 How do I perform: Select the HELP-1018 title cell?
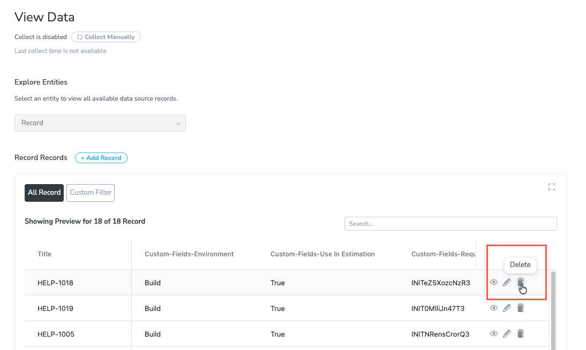pos(55,283)
